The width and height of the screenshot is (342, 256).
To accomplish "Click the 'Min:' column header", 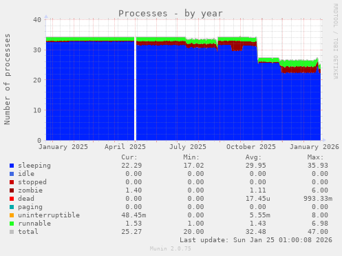I will 191,157.
